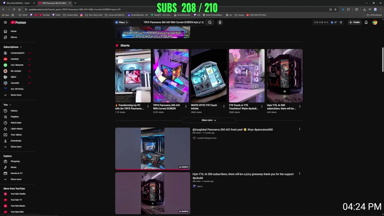Image resolution: width=384 pixels, height=216 pixels.
Task: Click the YouTube Premium logo
Action: click(19, 22)
